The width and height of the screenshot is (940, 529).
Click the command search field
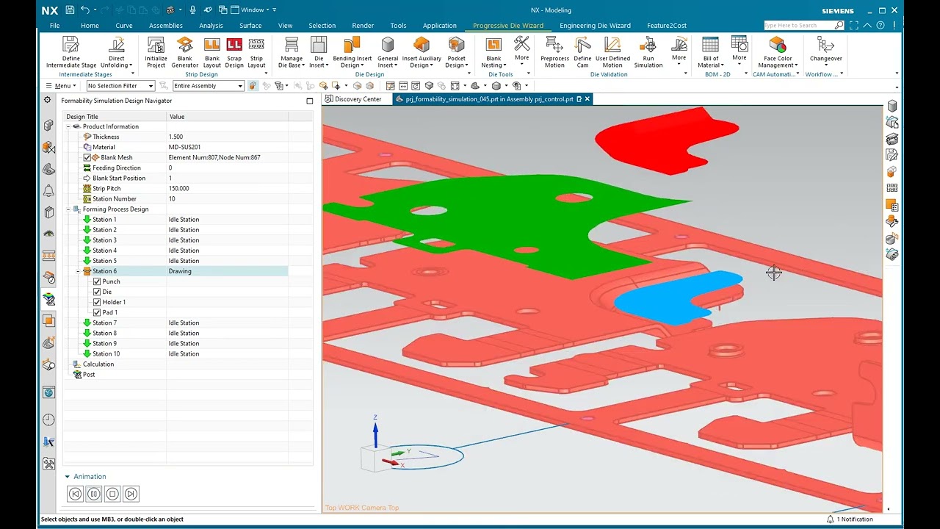pos(798,26)
